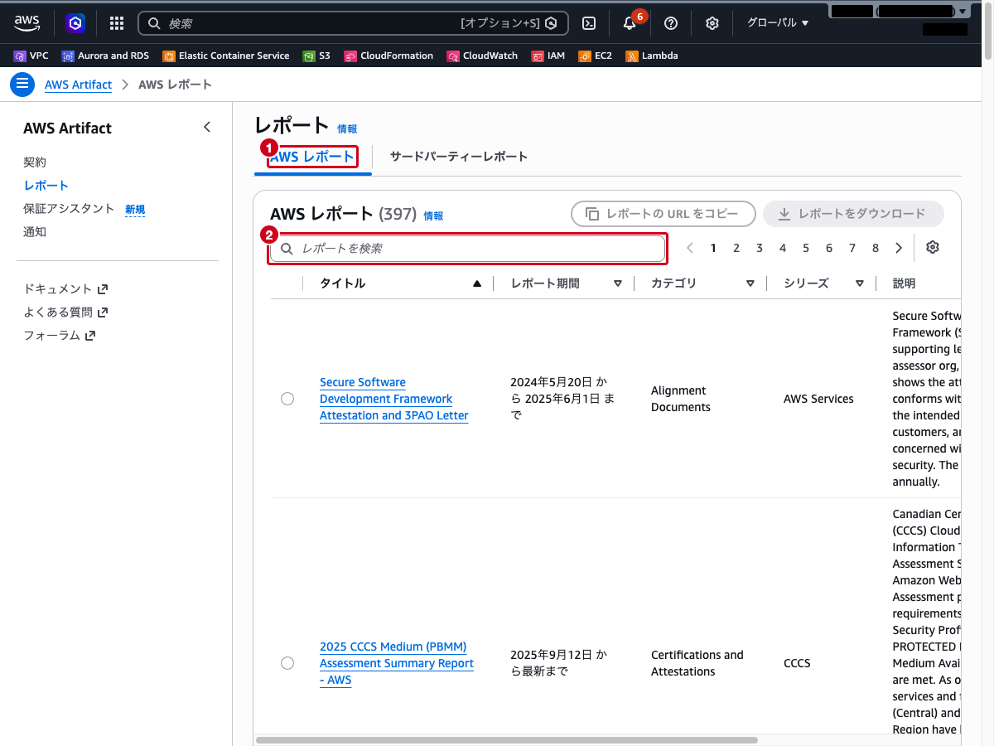Click the Alignment Documents category cell
The height and width of the screenshot is (746, 994).
[681, 399]
